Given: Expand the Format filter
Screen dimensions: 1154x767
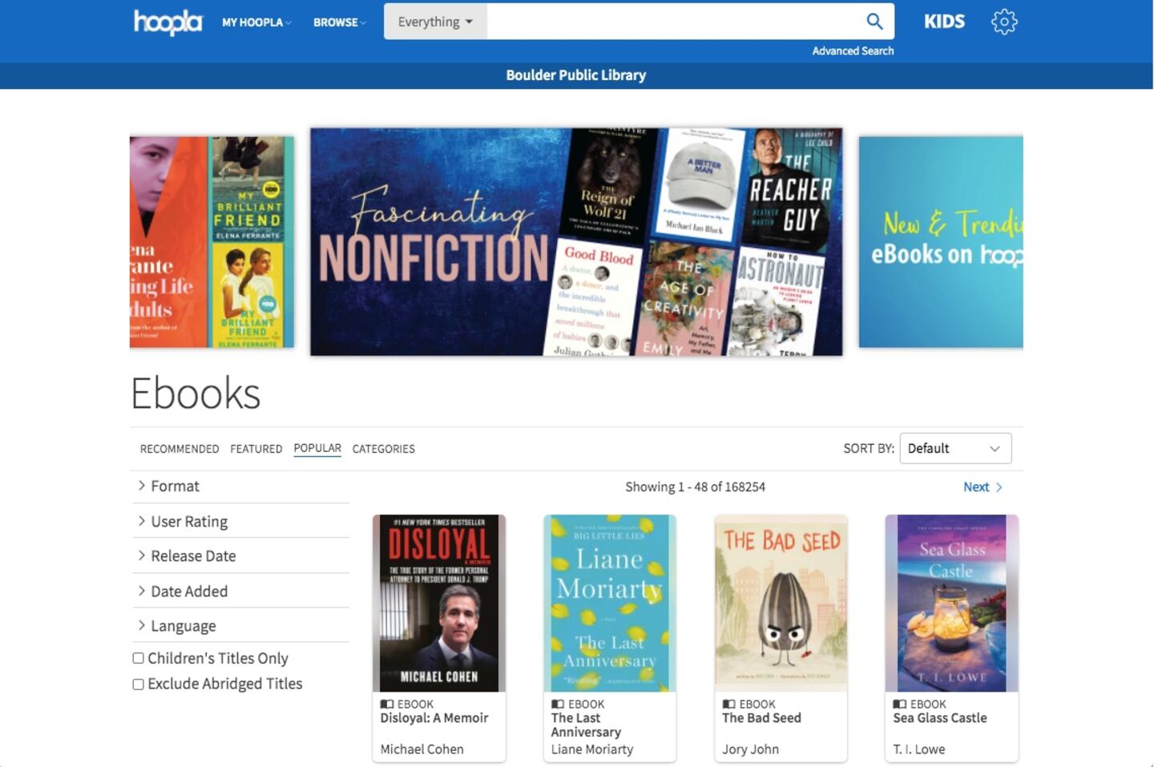Looking at the screenshot, I should coord(175,486).
